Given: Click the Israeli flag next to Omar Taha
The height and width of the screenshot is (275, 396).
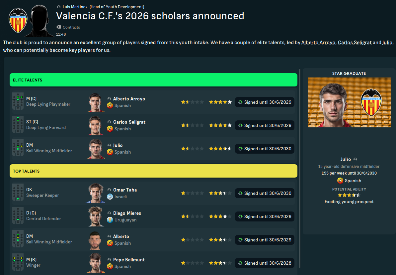Looking at the screenshot, I should [110, 197].
